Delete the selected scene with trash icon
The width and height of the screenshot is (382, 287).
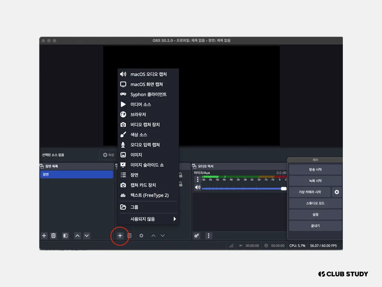pos(53,236)
